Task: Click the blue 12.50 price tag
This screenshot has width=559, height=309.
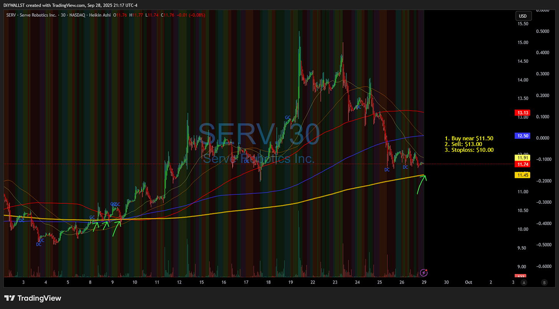Action: 522,136
